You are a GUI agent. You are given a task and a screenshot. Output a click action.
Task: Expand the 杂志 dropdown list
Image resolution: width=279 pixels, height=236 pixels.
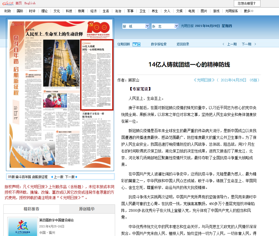176,26
